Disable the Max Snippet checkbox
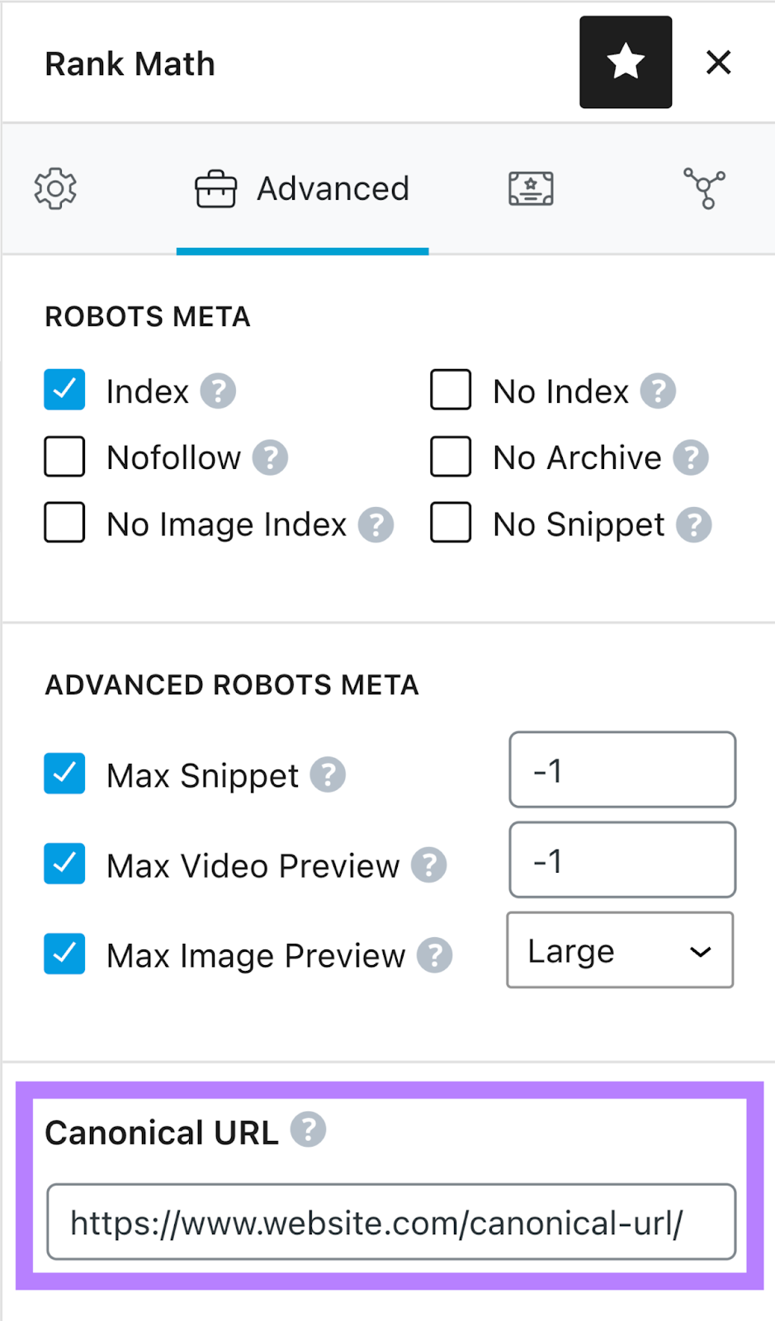Image resolution: width=775 pixels, height=1321 pixels. pos(64,774)
